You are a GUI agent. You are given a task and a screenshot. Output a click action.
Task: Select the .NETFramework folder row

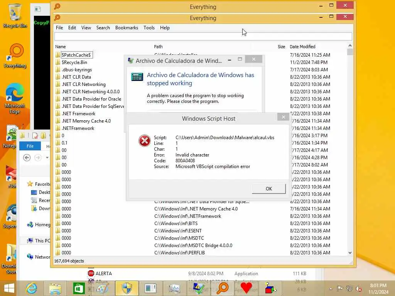tap(78, 128)
